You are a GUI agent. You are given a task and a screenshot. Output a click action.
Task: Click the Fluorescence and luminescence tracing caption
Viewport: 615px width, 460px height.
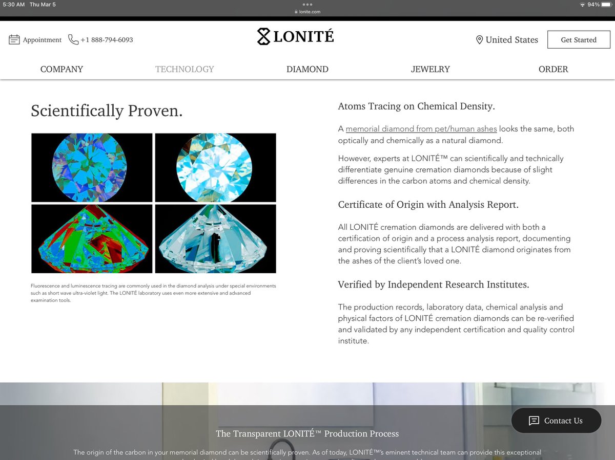154,293
